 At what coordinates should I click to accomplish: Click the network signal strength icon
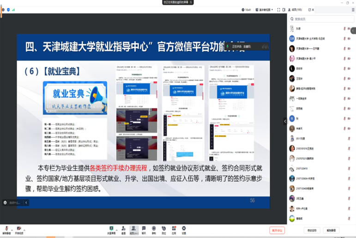click(13, 10)
